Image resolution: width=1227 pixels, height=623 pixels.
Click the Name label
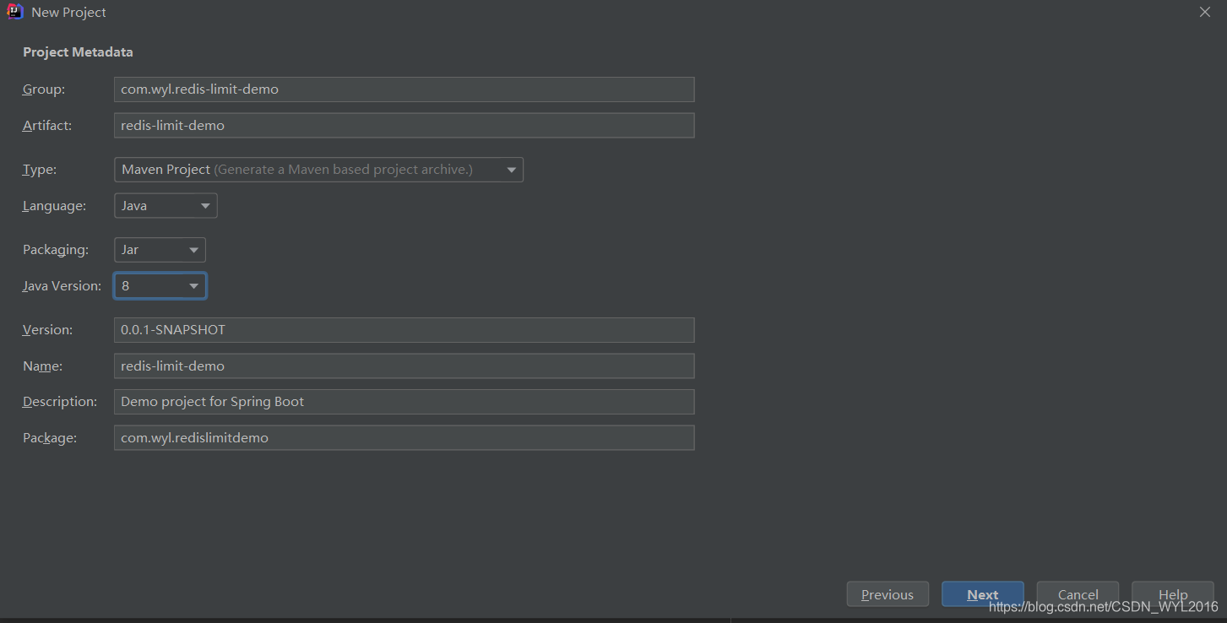click(43, 366)
